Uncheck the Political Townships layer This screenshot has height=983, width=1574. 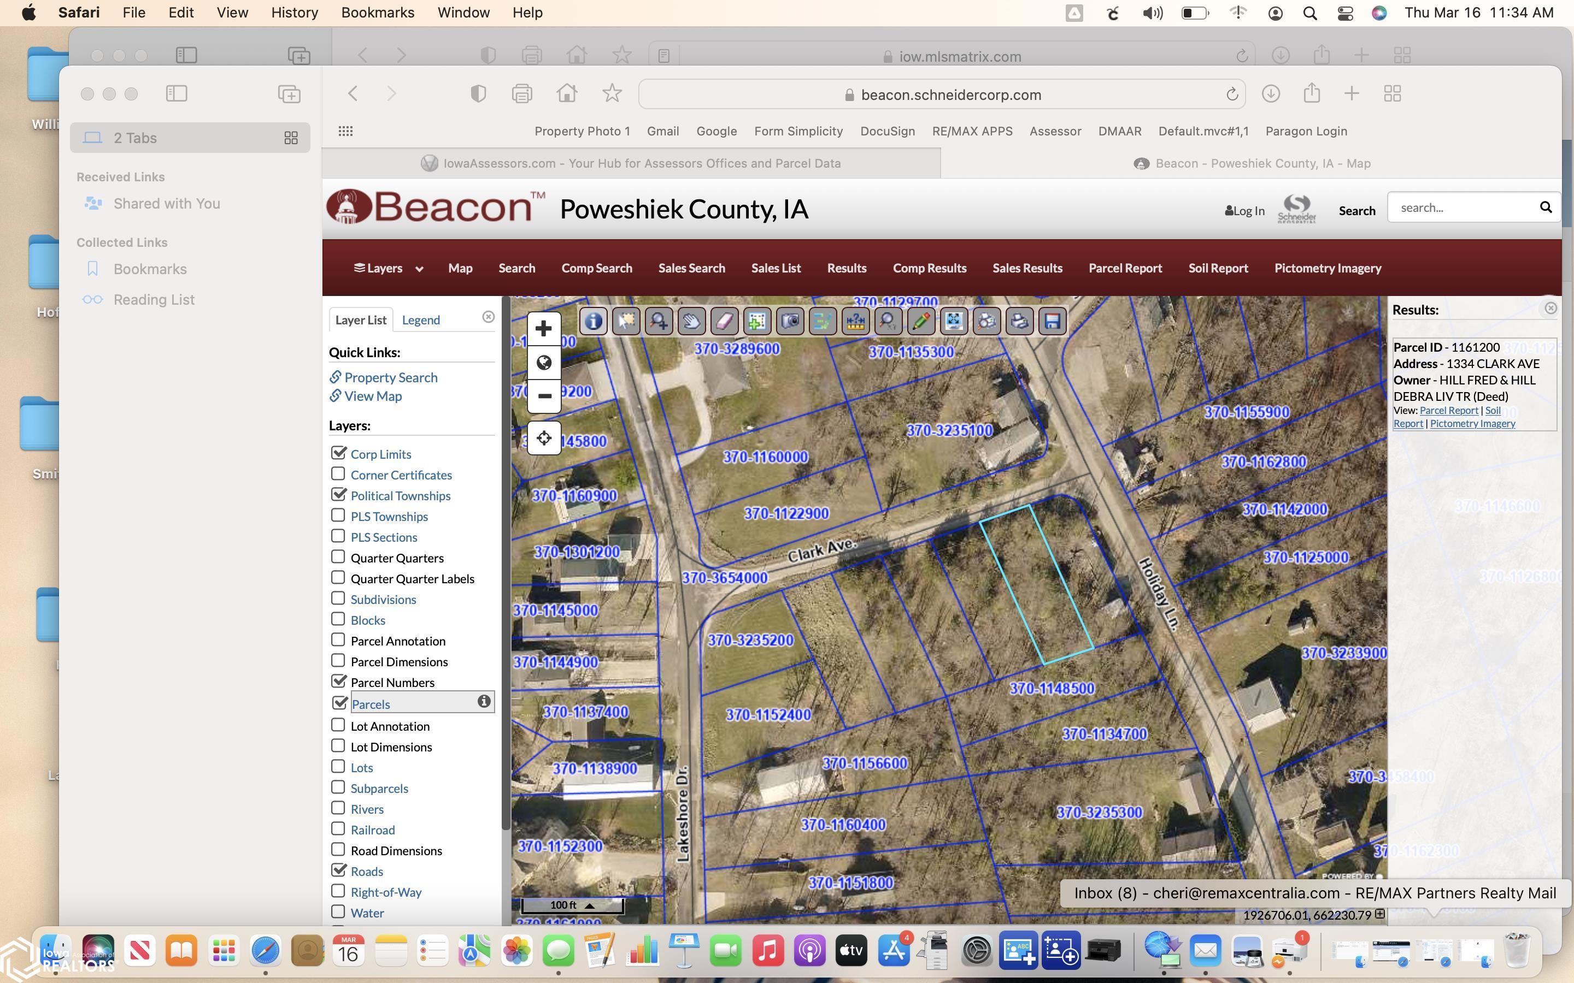pyautogui.click(x=338, y=495)
